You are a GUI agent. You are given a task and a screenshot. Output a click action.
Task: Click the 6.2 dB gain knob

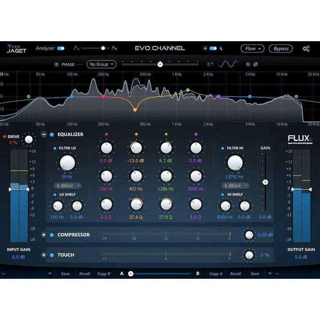tap(166, 148)
